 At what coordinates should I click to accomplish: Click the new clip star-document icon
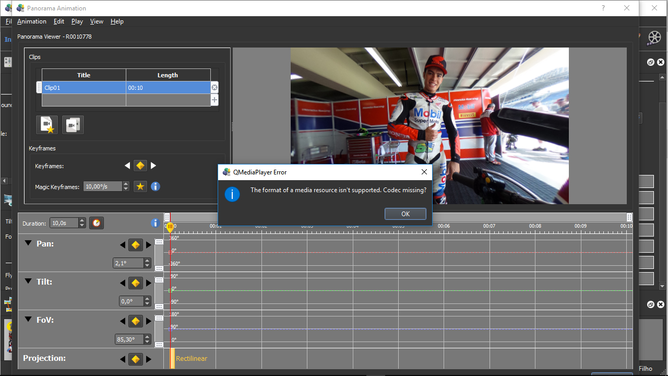[47, 125]
